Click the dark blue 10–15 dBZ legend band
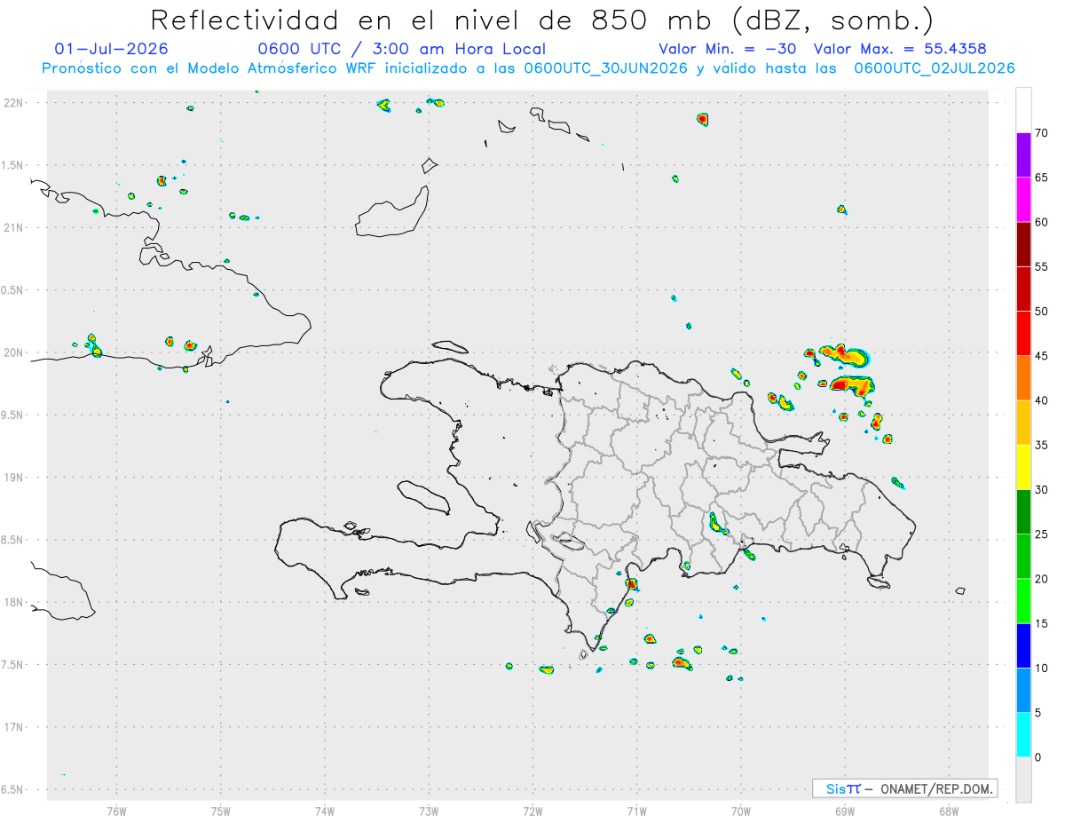 (x=1023, y=645)
